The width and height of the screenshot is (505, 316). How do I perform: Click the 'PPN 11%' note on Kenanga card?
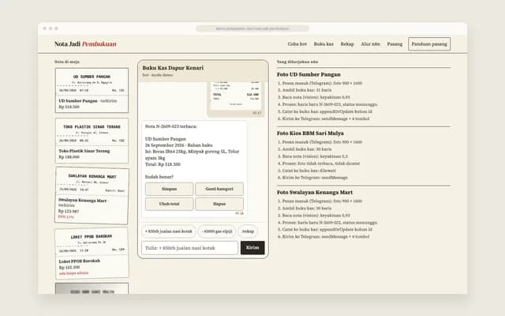(66, 217)
